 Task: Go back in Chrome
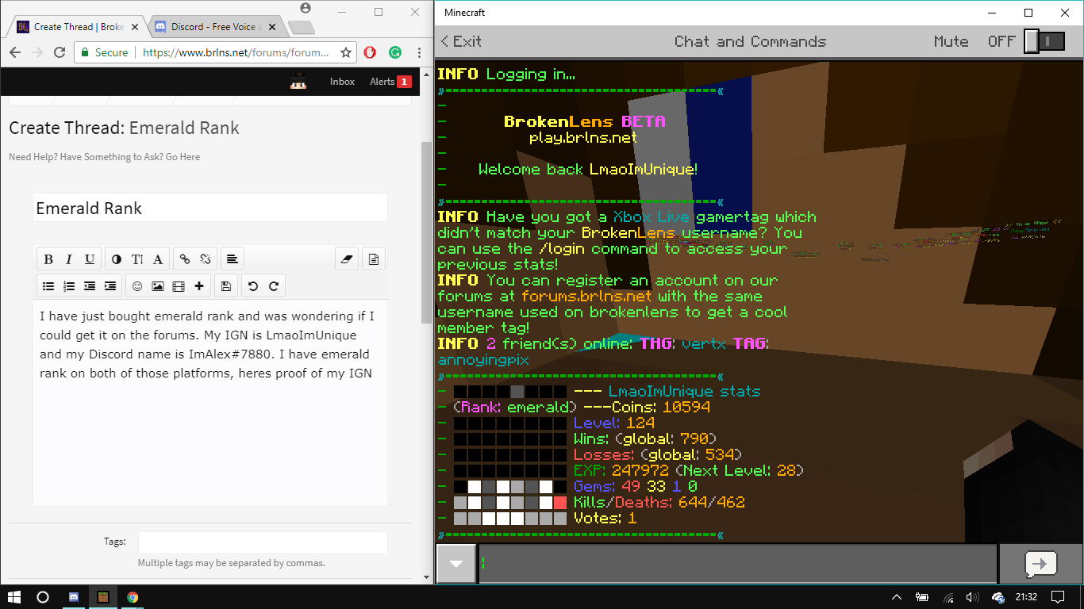15,52
